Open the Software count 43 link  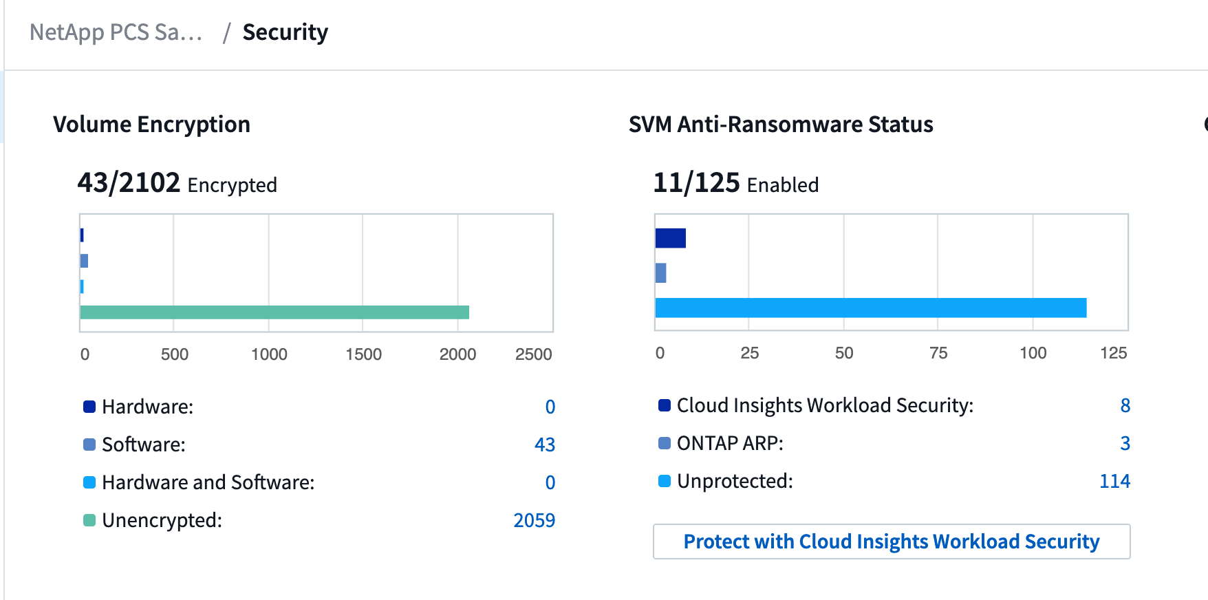coord(544,444)
